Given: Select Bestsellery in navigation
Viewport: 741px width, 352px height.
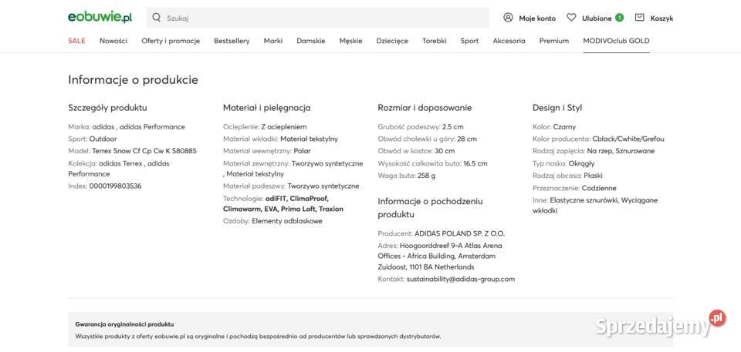Looking at the screenshot, I should [232, 41].
